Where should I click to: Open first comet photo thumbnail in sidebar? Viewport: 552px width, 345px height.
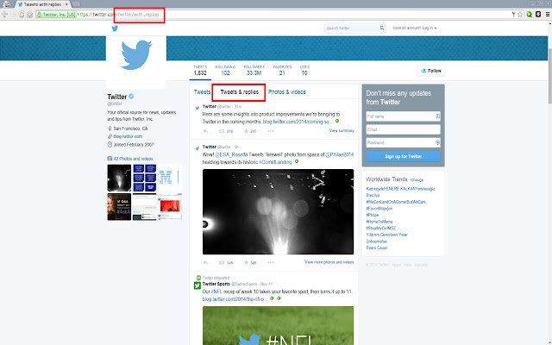click(119, 178)
